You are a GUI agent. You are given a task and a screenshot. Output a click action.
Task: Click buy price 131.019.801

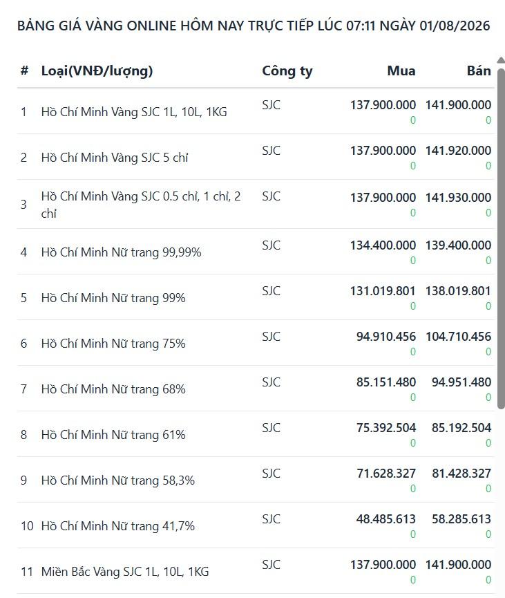pyautogui.click(x=383, y=291)
